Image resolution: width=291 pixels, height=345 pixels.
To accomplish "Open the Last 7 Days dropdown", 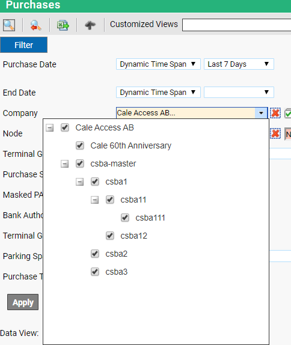I will (x=239, y=64).
